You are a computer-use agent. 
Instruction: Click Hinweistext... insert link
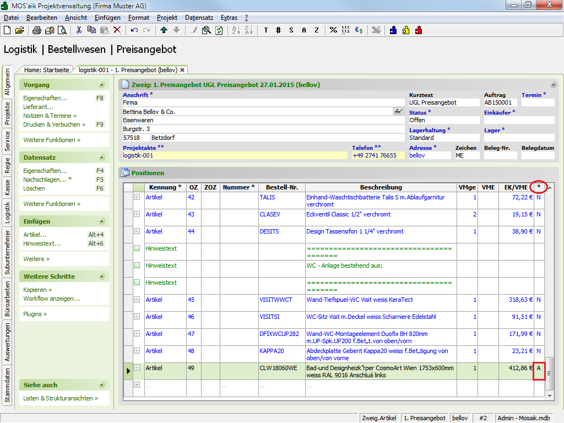click(42, 243)
